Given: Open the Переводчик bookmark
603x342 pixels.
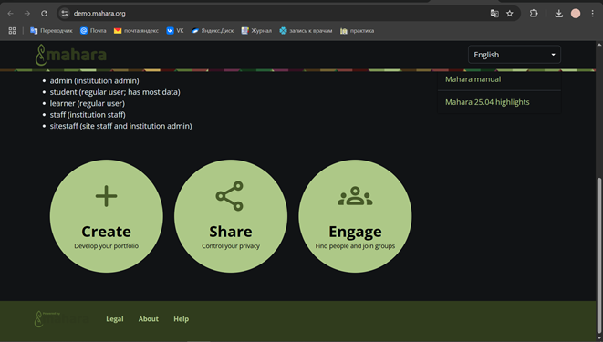Looking at the screenshot, I should [51, 31].
